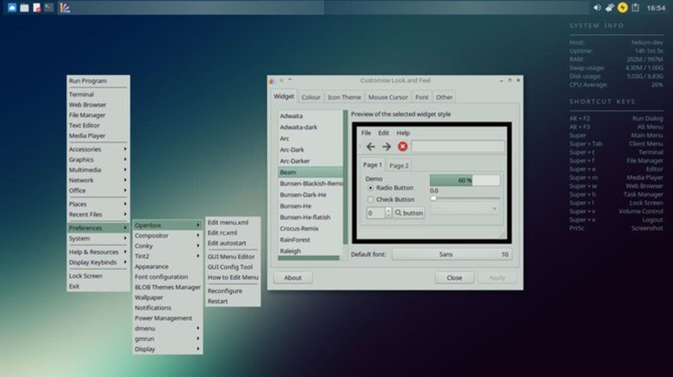This screenshot has height=377, width=673.
Task: Open the clipboard manager tray icon
Action: 635,8
